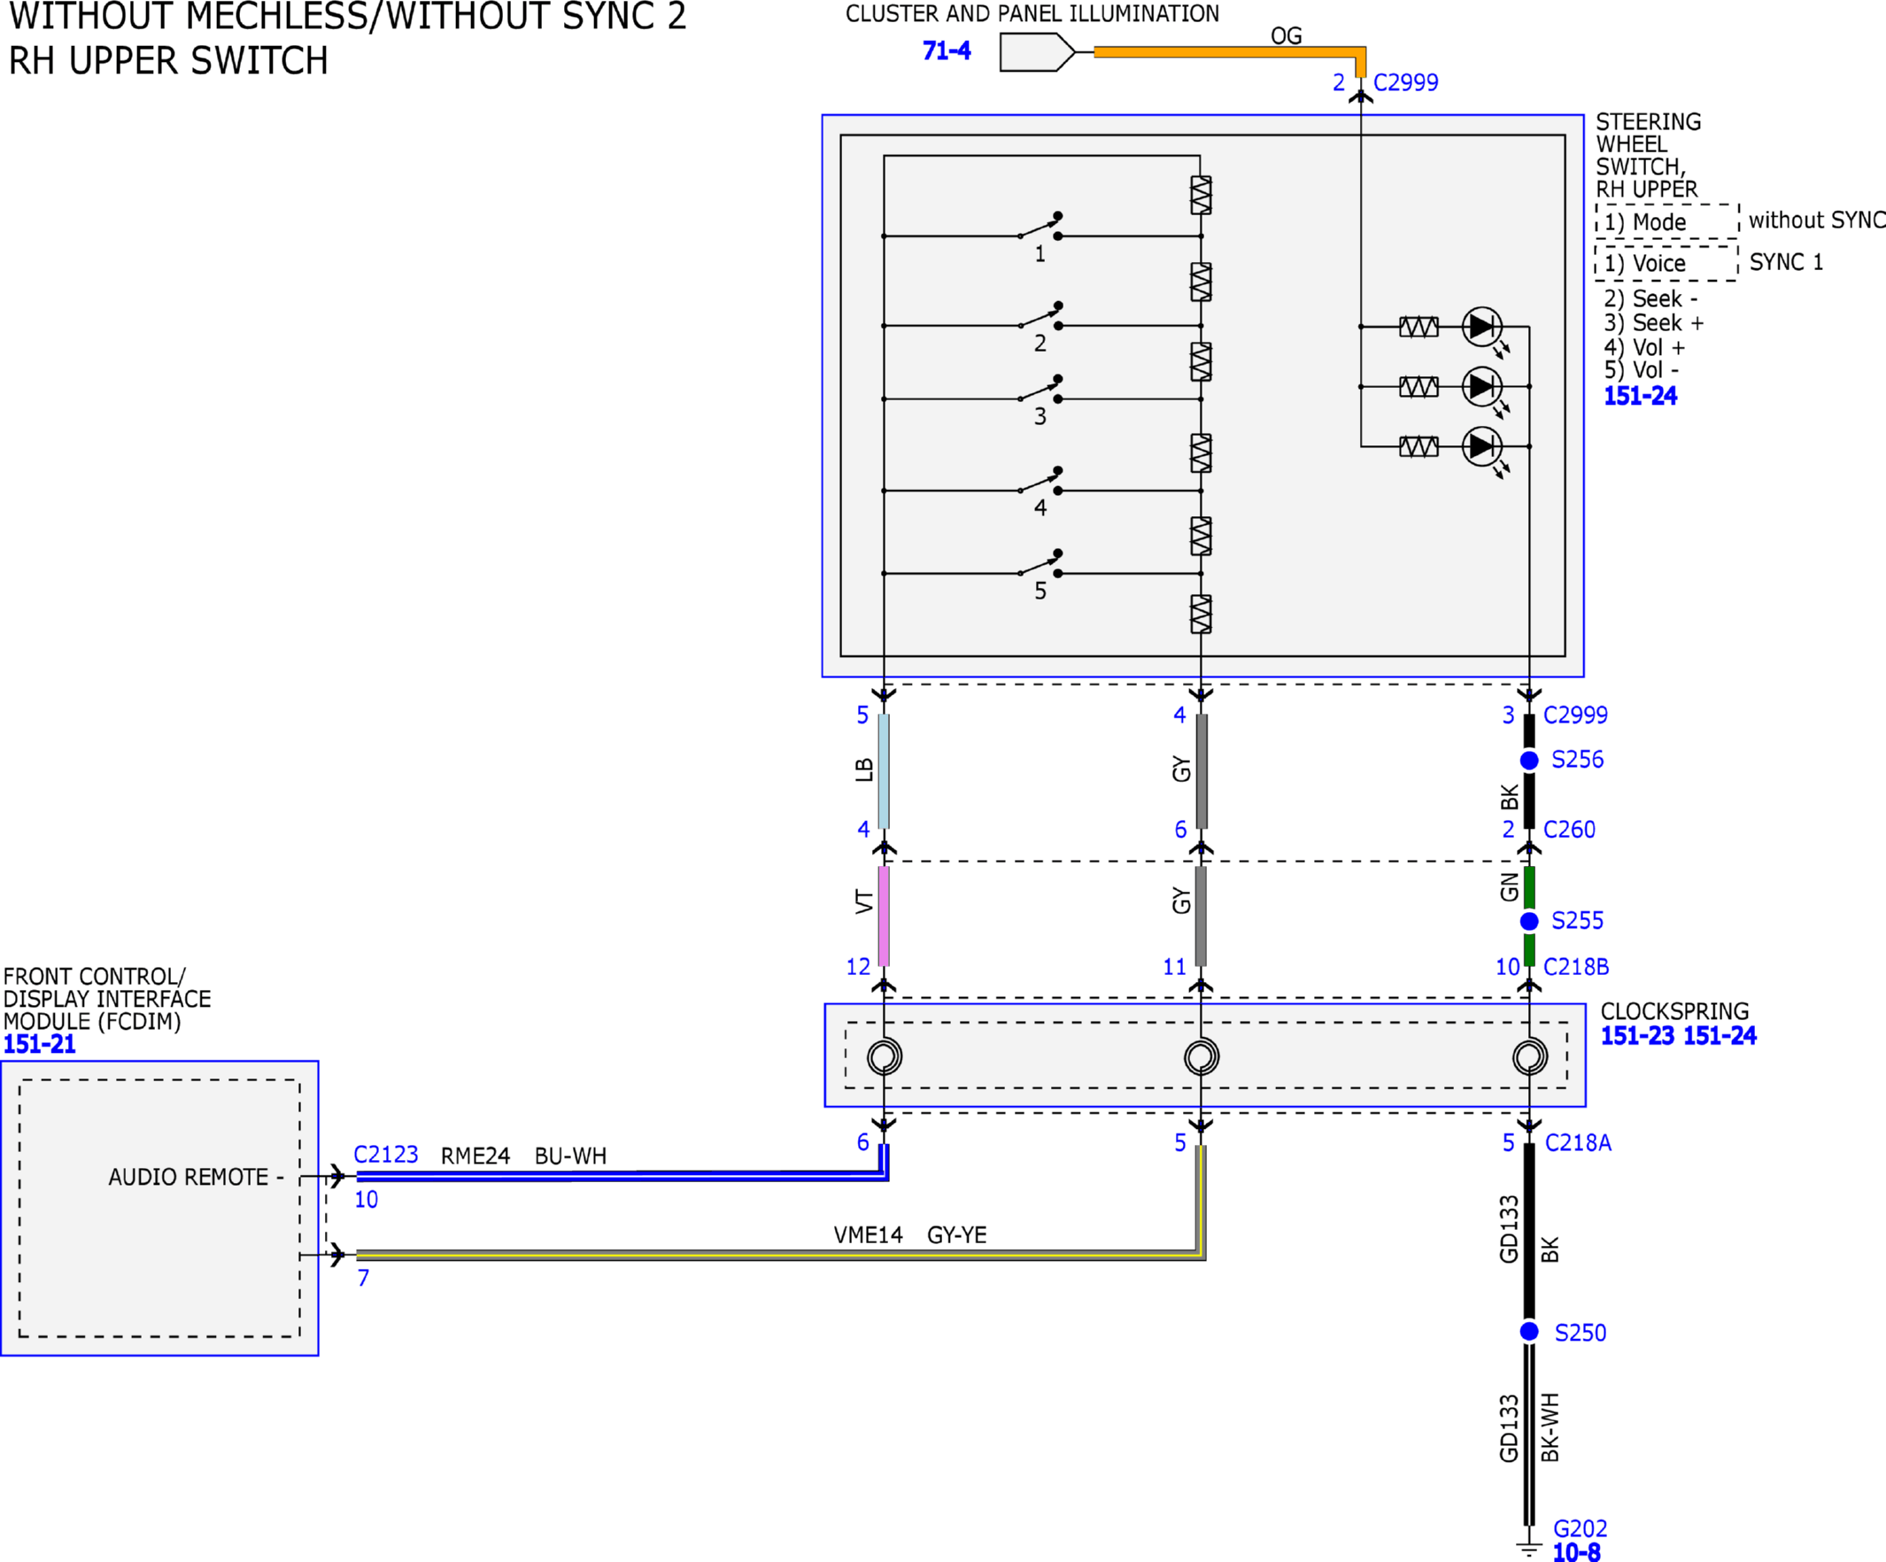Click the 71-4 page reference link
The width and height of the screenshot is (1886, 1562).
click(946, 50)
